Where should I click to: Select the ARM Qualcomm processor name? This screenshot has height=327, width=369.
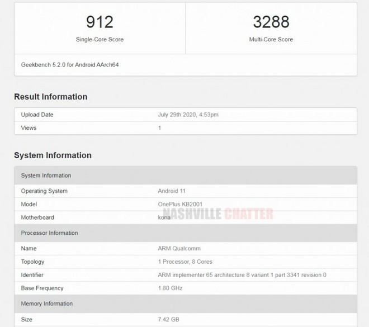[179, 248]
